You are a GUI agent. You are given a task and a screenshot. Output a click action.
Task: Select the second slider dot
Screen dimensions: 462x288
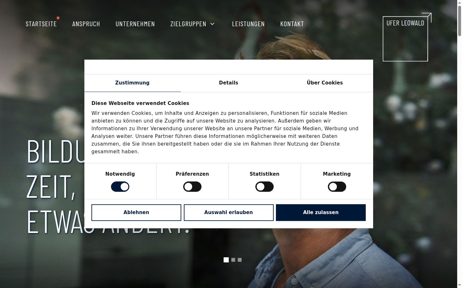click(233, 260)
